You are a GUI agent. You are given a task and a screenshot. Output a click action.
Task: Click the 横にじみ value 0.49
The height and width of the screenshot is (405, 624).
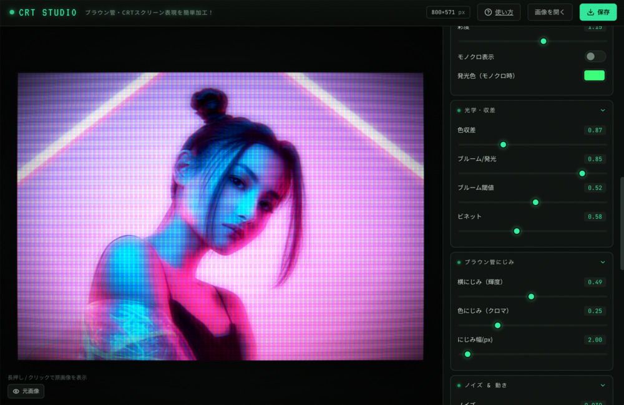(595, 282)
